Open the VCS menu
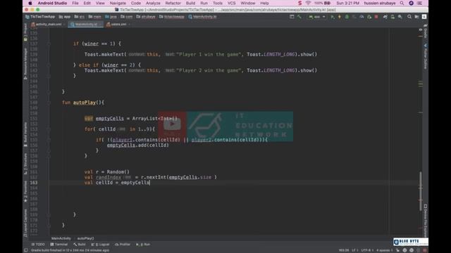This screenshot has height=253, width=451. tap(232, 3)
